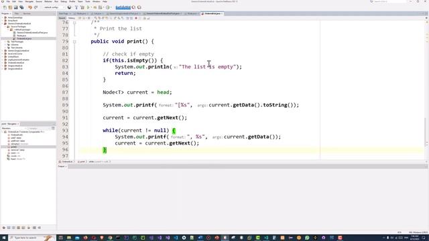
Task: Collapse the Javadoc comment fold on line 76
Action: point(74,23)
